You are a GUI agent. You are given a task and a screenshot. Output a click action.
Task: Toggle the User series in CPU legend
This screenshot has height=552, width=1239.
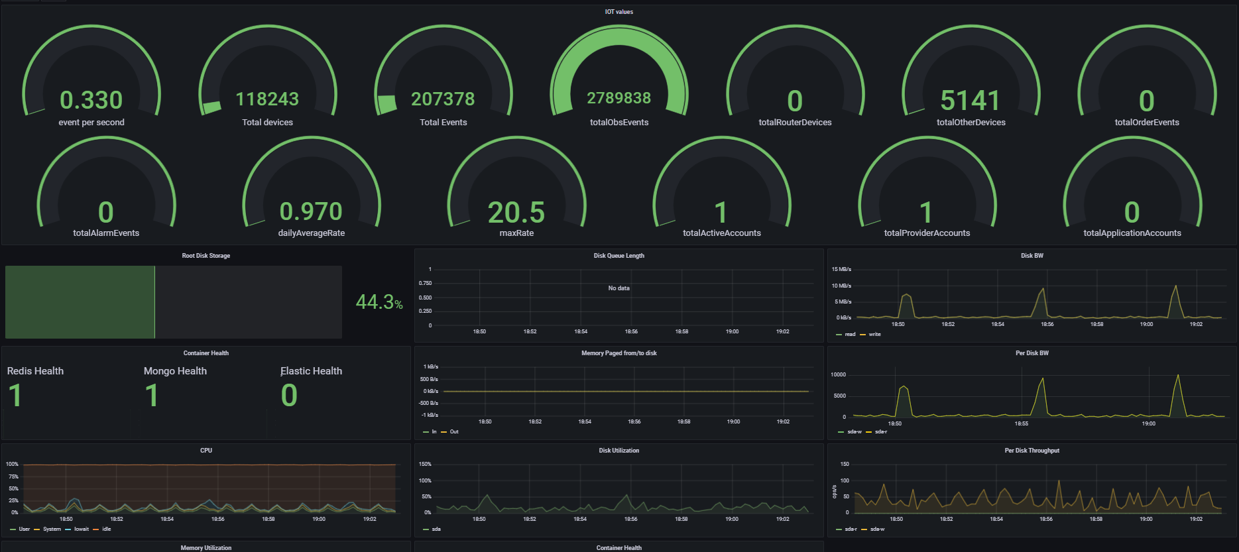click(x=24, y=529)
